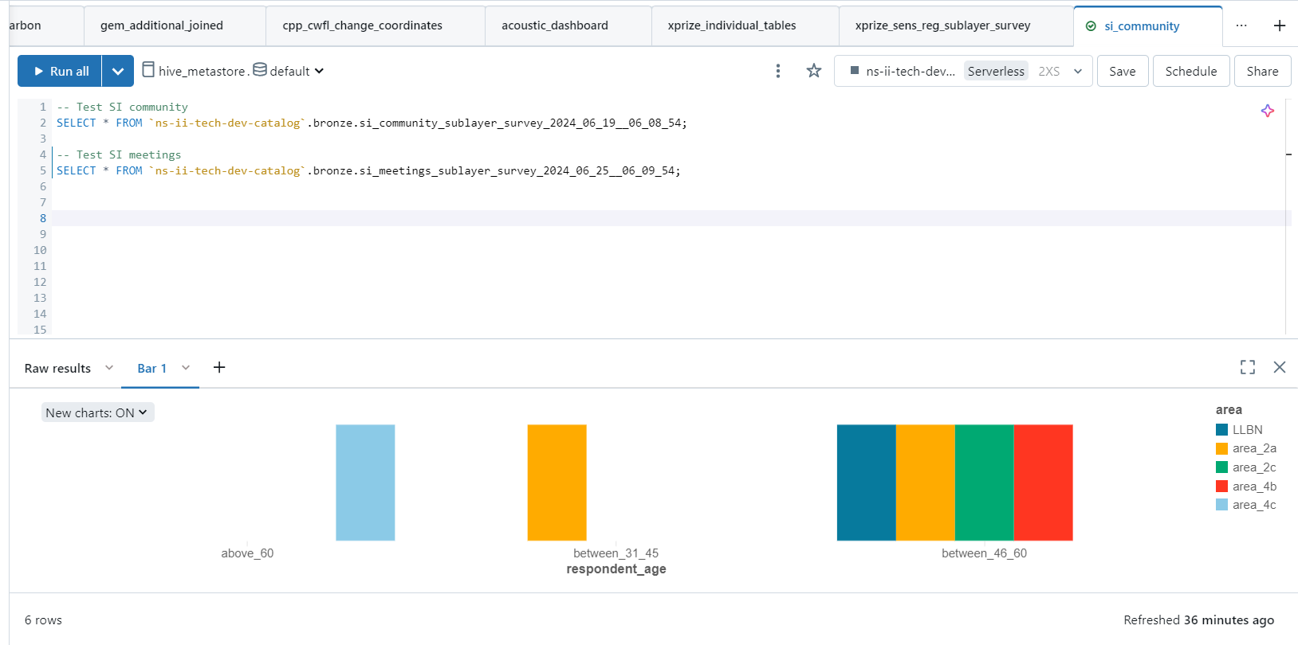Stop the ns-ii-tech-dev warehouse square icon
Image resolution: width=1298 pixels, height=645 pixels.
coord(855,70)
